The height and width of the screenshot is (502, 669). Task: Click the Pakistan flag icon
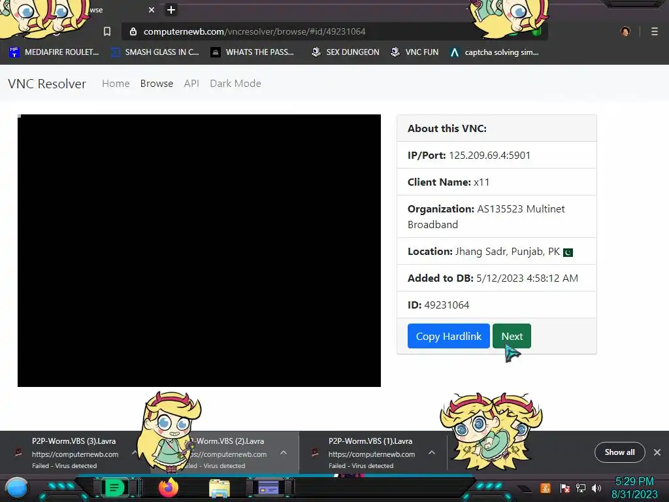(568, 253)
